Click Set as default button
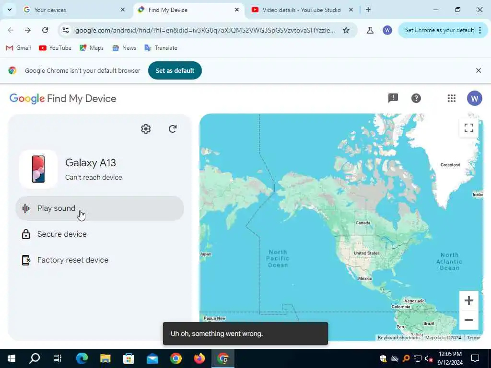The width and height of the screenshot is (491, 368). 175,71
